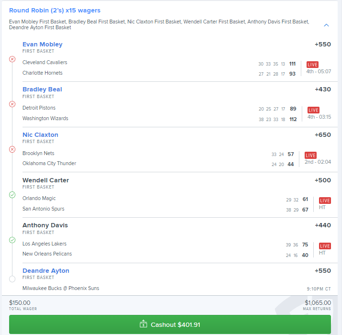Click Oklahoma City Thunder team name
342x335 pixels.
[49, 163]
